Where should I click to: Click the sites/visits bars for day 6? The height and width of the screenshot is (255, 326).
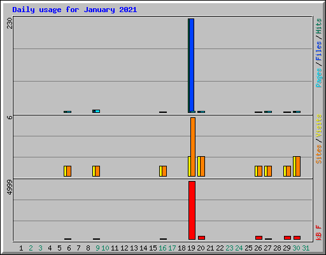click(67, 171)
